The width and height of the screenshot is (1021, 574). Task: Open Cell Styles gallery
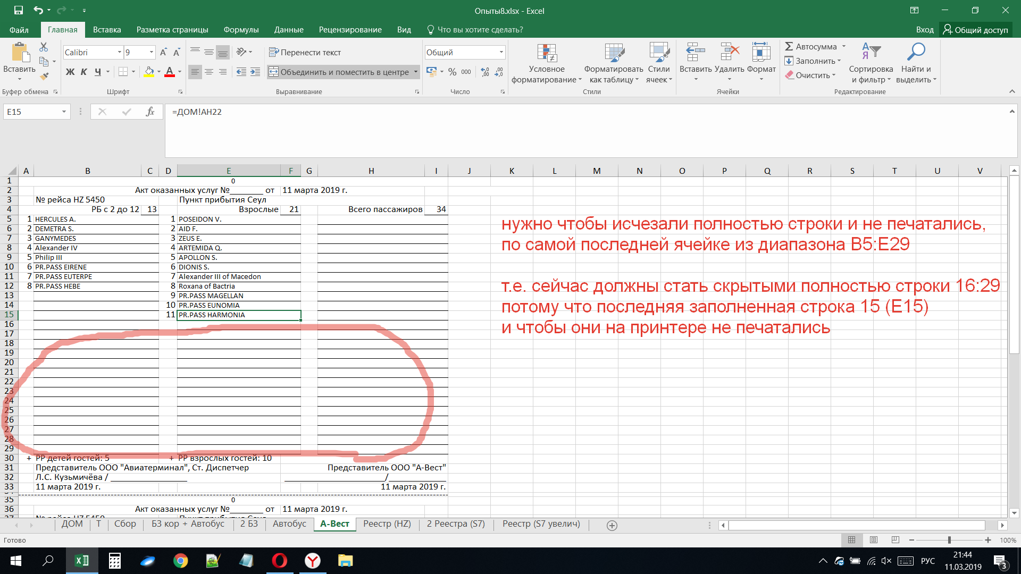click(659, 63)
